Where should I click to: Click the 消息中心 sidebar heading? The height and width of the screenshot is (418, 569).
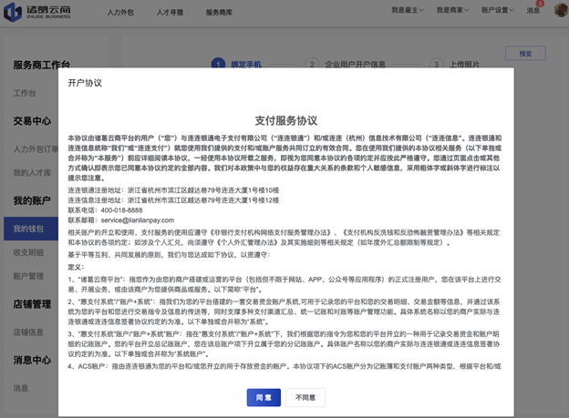32,361
